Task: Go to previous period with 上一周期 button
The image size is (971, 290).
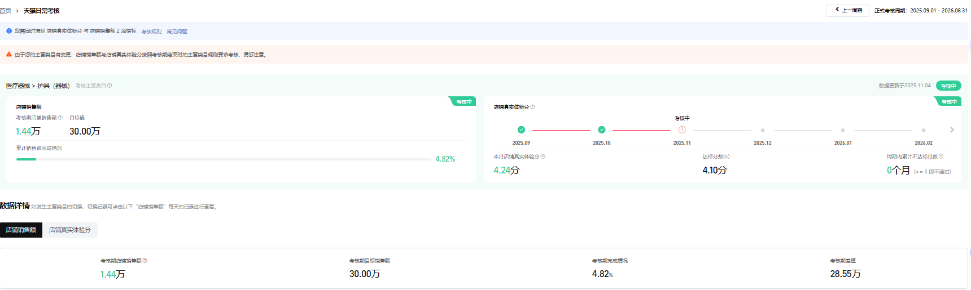Action: [x=848, y=10]
